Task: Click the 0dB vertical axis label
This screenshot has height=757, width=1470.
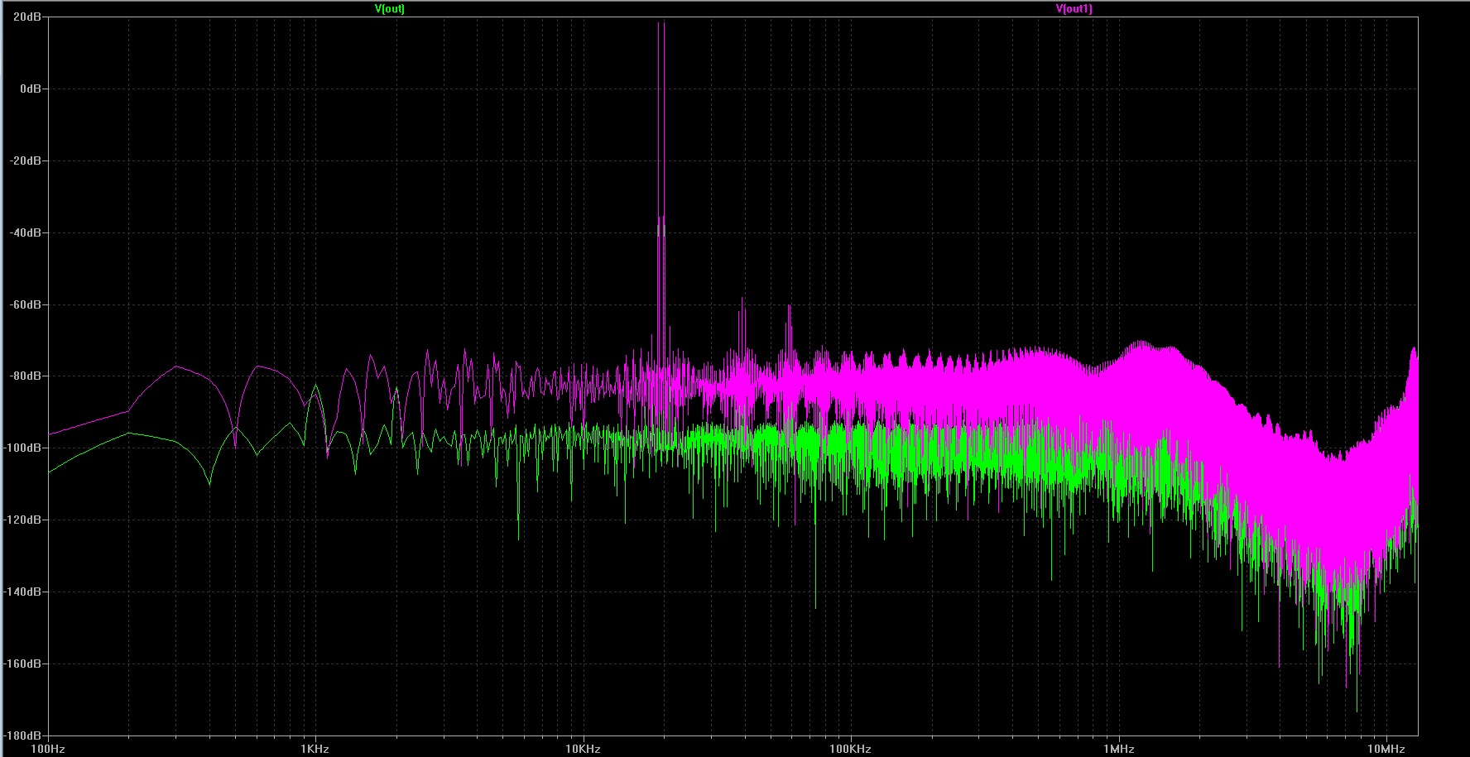Action: pos(30,89)
